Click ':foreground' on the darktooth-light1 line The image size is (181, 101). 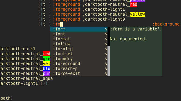click(x=67, y=9)
